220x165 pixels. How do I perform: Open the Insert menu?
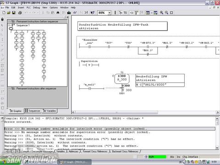(21, 7)
